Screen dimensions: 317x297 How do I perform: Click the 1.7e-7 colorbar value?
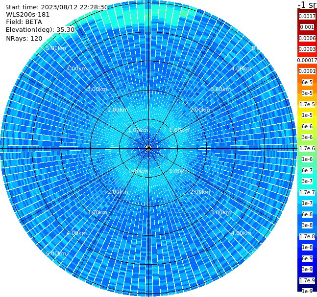pyautogui.click(x=307, y=192)
